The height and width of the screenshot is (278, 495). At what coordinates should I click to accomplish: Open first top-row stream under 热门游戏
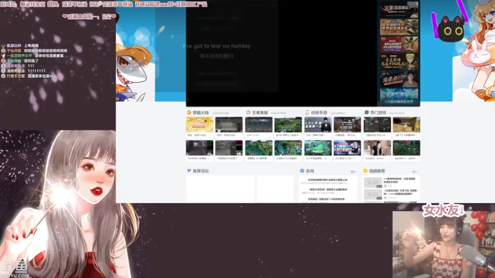pos(377,125)
